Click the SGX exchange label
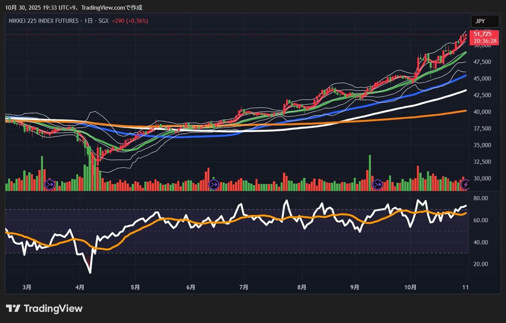 tap(103, 21)
